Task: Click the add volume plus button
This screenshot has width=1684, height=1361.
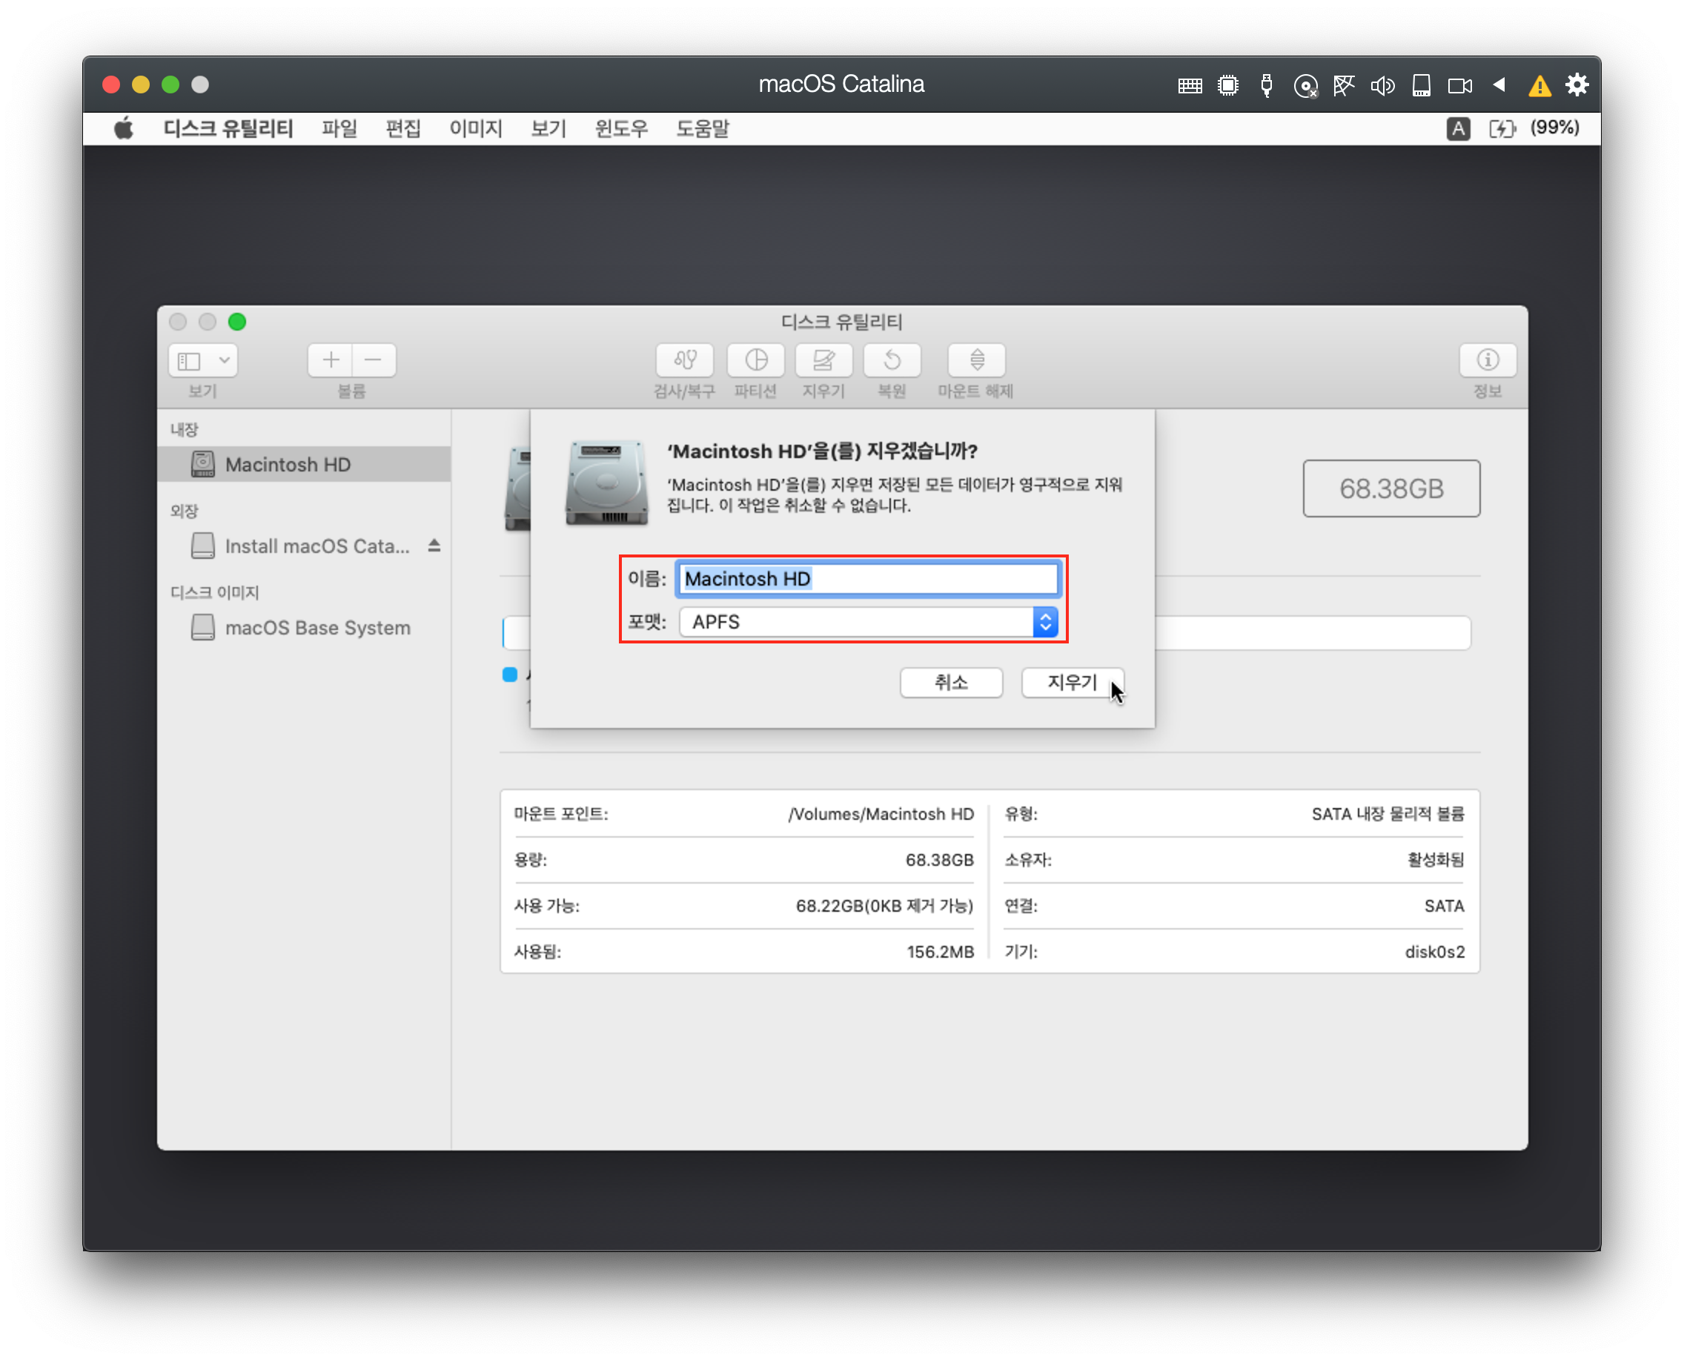Action: pyautogui.click(x=331, y=360)
